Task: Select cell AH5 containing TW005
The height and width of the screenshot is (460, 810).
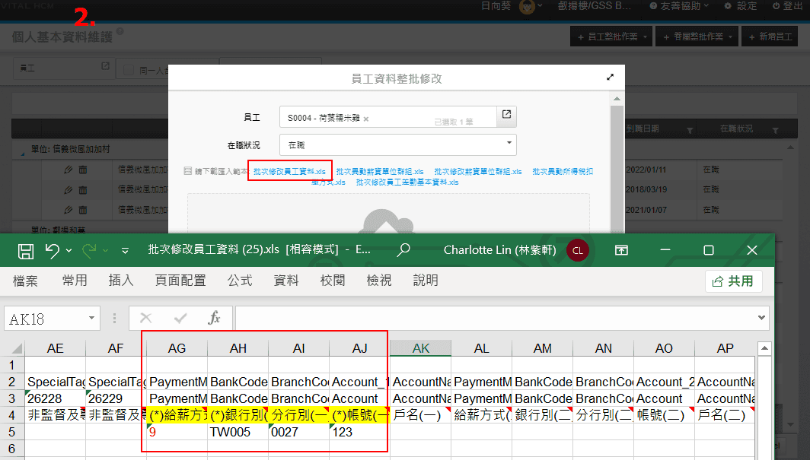Action: tap(238, 432)
